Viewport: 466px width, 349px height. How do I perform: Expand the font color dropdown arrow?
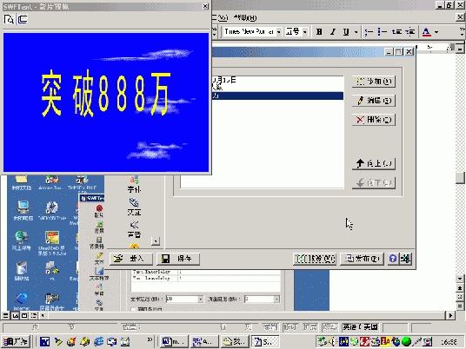[x=436, y=32]
